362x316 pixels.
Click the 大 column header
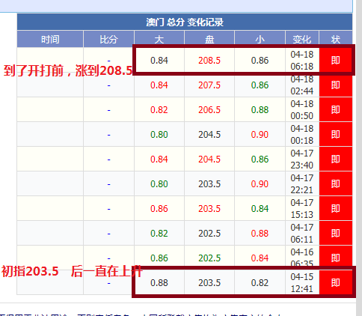[159, 39]
